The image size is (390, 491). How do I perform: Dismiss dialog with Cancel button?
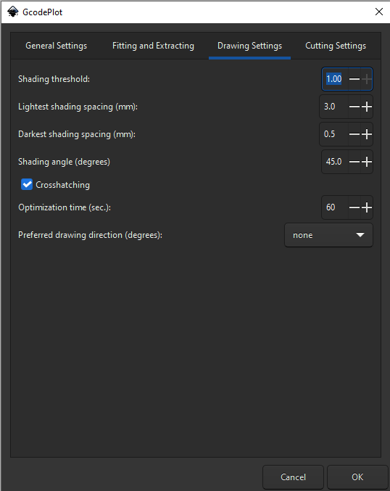[293, 477]
